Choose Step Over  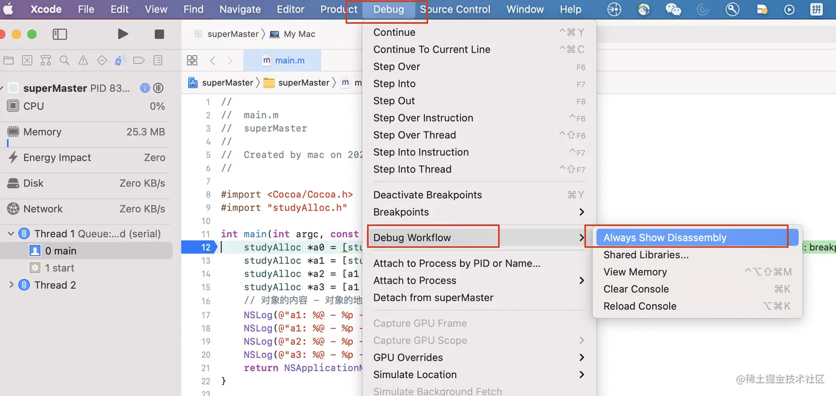(479, 67)
